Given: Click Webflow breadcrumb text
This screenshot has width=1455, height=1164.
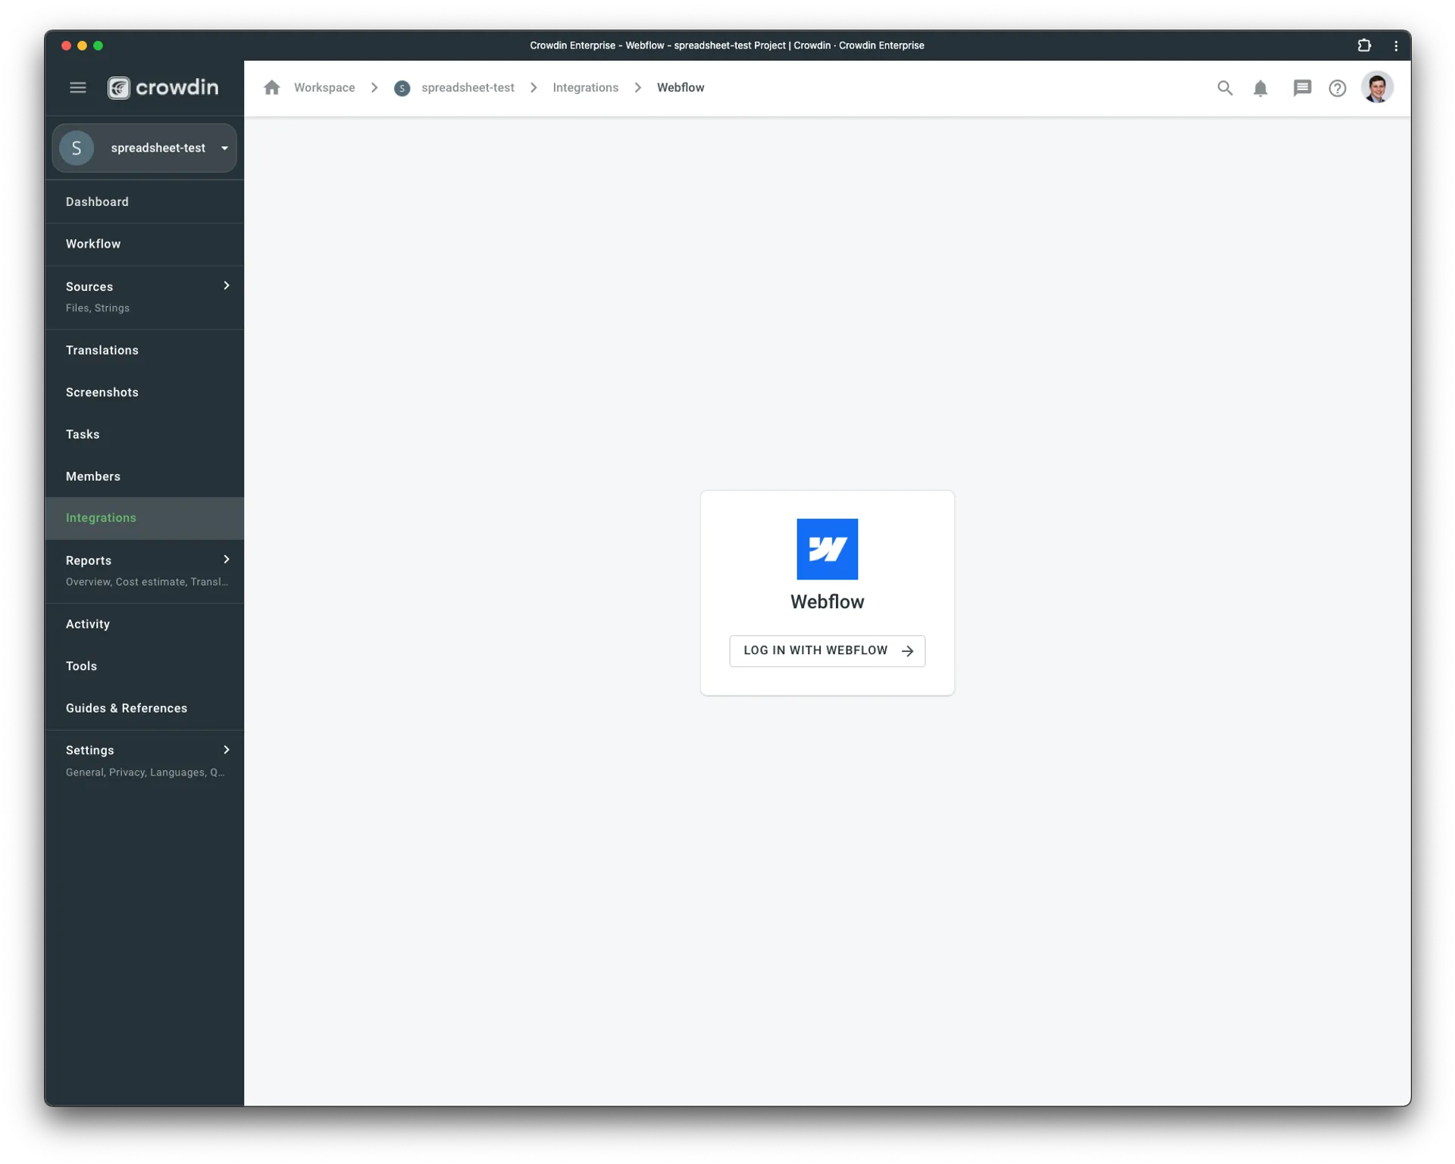Looking at the screenshot, I should 681,88.
